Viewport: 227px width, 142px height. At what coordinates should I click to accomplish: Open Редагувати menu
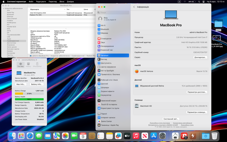click(x=41, y=2)
